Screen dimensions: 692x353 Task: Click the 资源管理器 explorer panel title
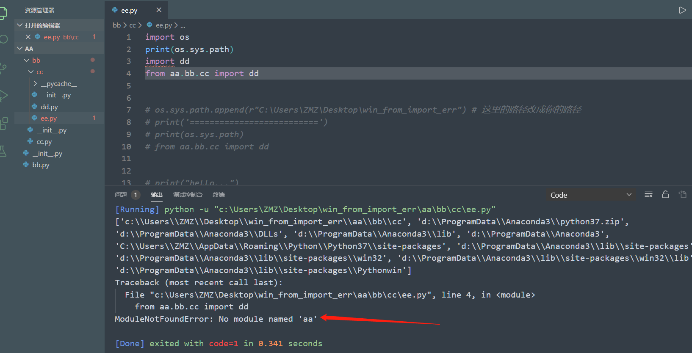tap(39, 10)
